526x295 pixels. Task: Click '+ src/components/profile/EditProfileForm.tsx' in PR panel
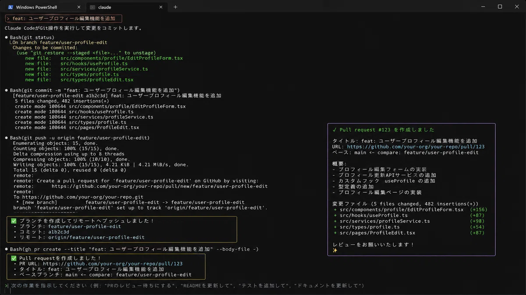pyautogui.click(x=398, y=210)
